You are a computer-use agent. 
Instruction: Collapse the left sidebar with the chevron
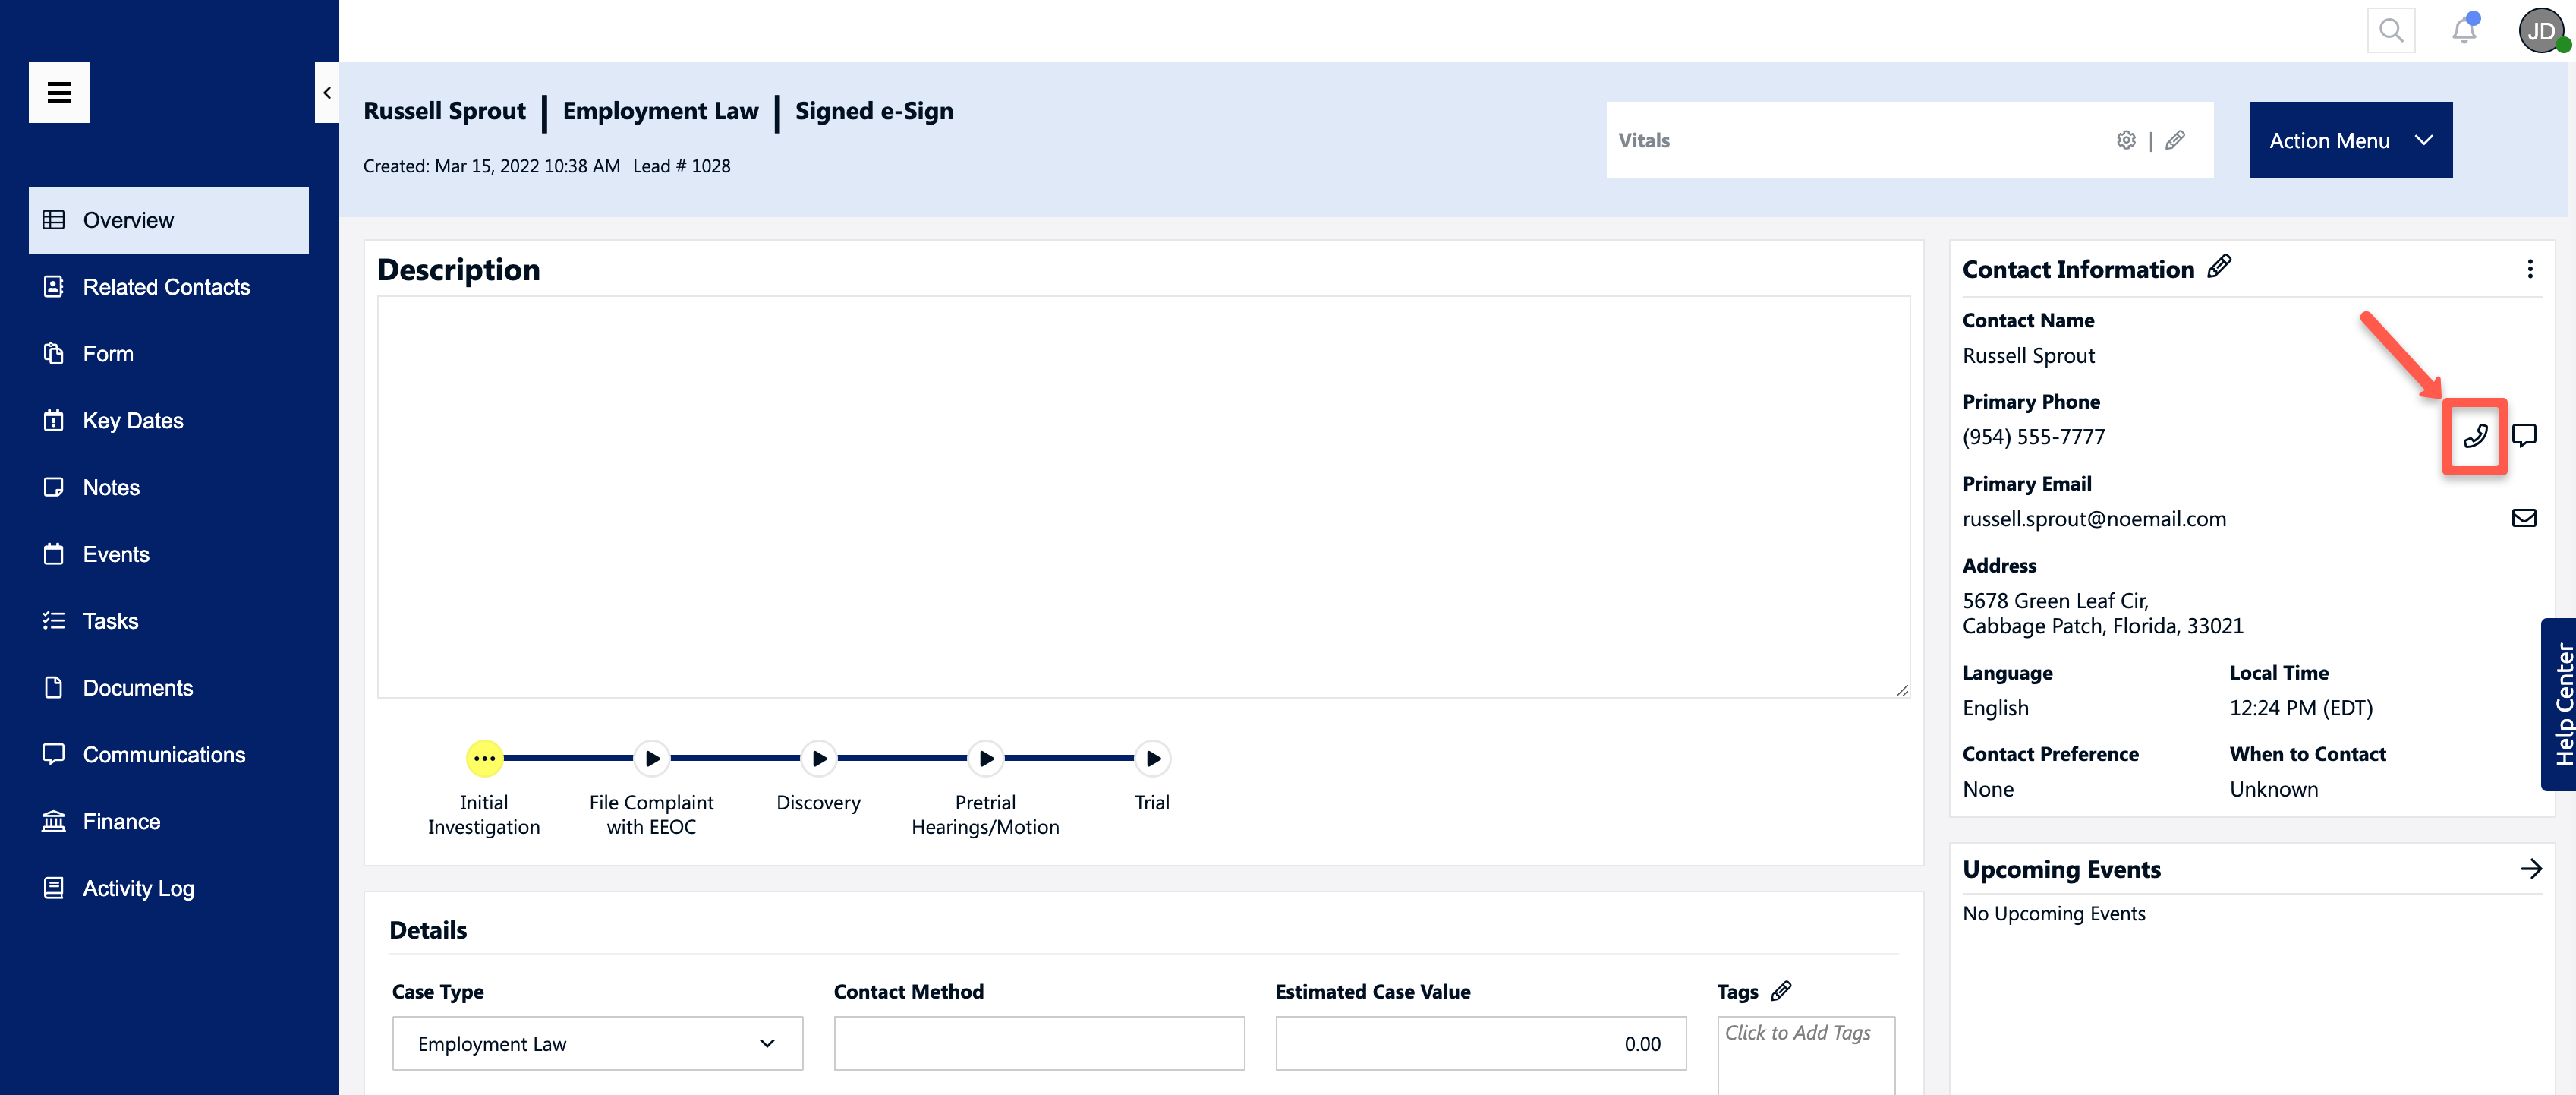point(326,92)
